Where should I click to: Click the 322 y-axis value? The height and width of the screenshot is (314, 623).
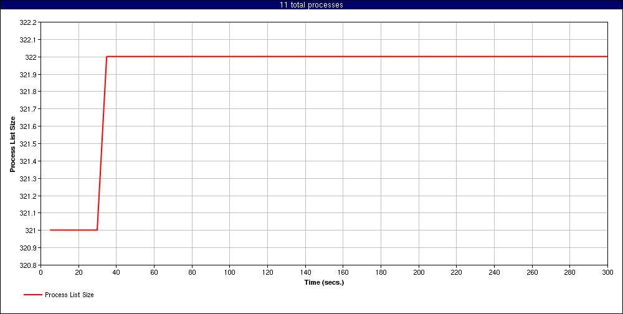pos(31,57)
